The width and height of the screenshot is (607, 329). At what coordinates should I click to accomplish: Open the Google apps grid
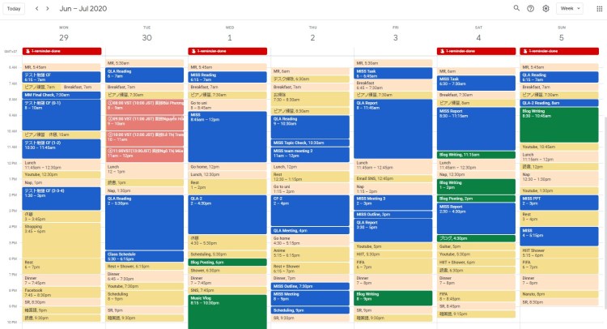coord(600,8)
